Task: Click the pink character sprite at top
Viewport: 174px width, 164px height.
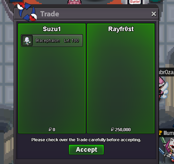Action: pos(74,2)
